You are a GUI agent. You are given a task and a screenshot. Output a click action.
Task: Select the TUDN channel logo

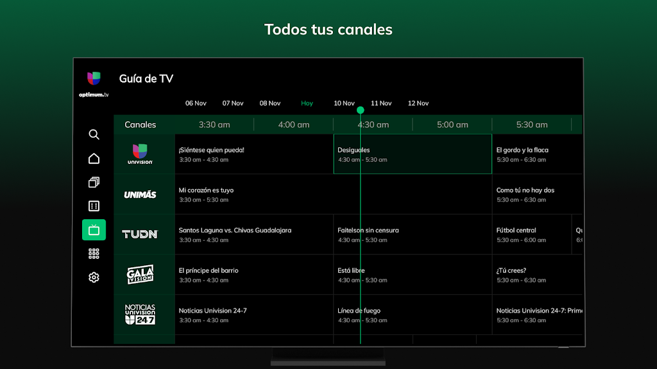(x=140, y=234)
